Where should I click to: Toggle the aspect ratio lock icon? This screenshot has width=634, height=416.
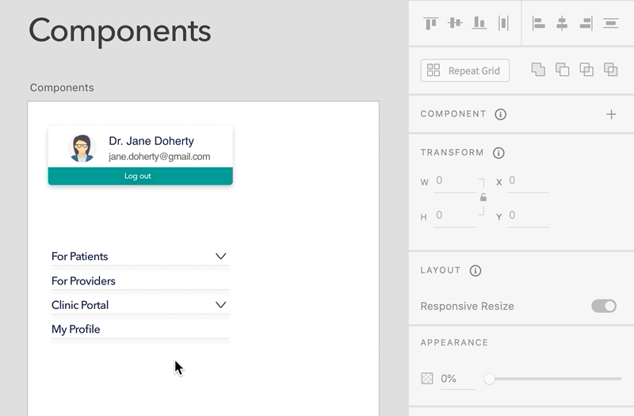click(483, 197)
